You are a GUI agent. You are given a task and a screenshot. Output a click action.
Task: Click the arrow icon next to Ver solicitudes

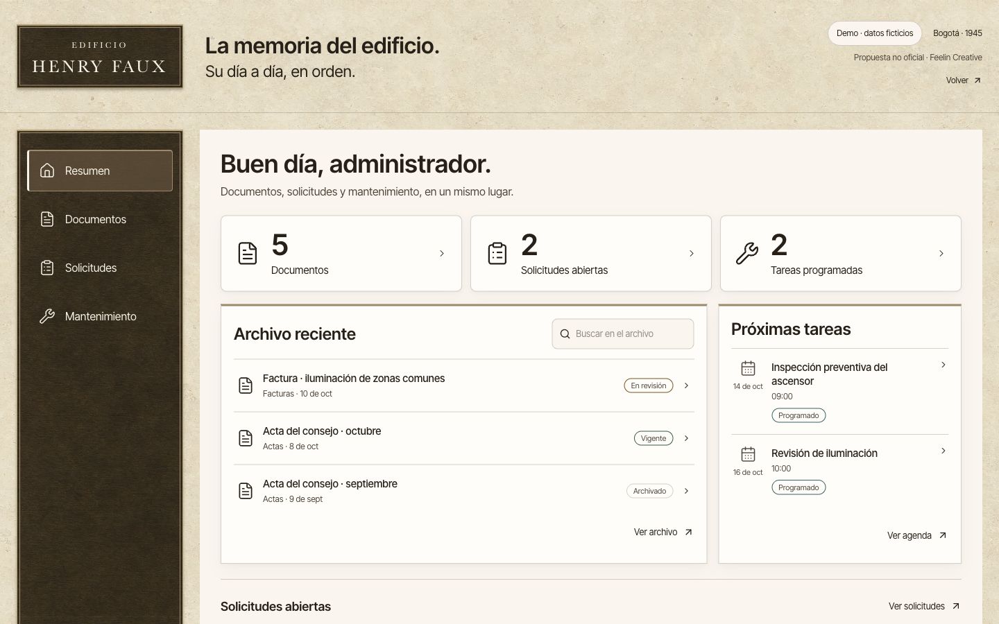pyautogui.click(x=955, y=606)
